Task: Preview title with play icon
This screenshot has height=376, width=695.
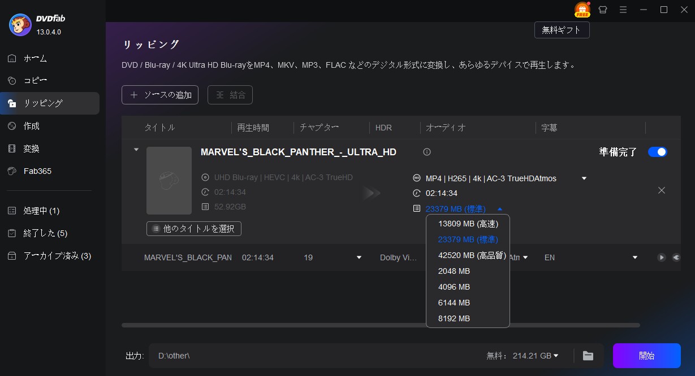Action: [661, 257]
